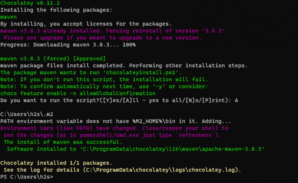Click the license acceptance notice line
The width and height of the screenshot is (298, 183).
pos(86,24)
